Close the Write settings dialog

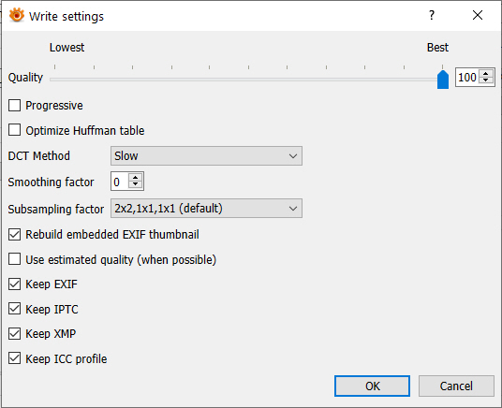coord(478,15)
